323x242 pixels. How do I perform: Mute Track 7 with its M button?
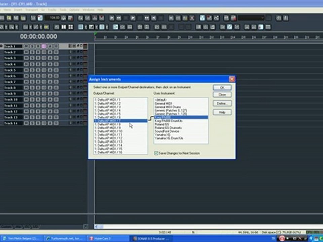26,82
